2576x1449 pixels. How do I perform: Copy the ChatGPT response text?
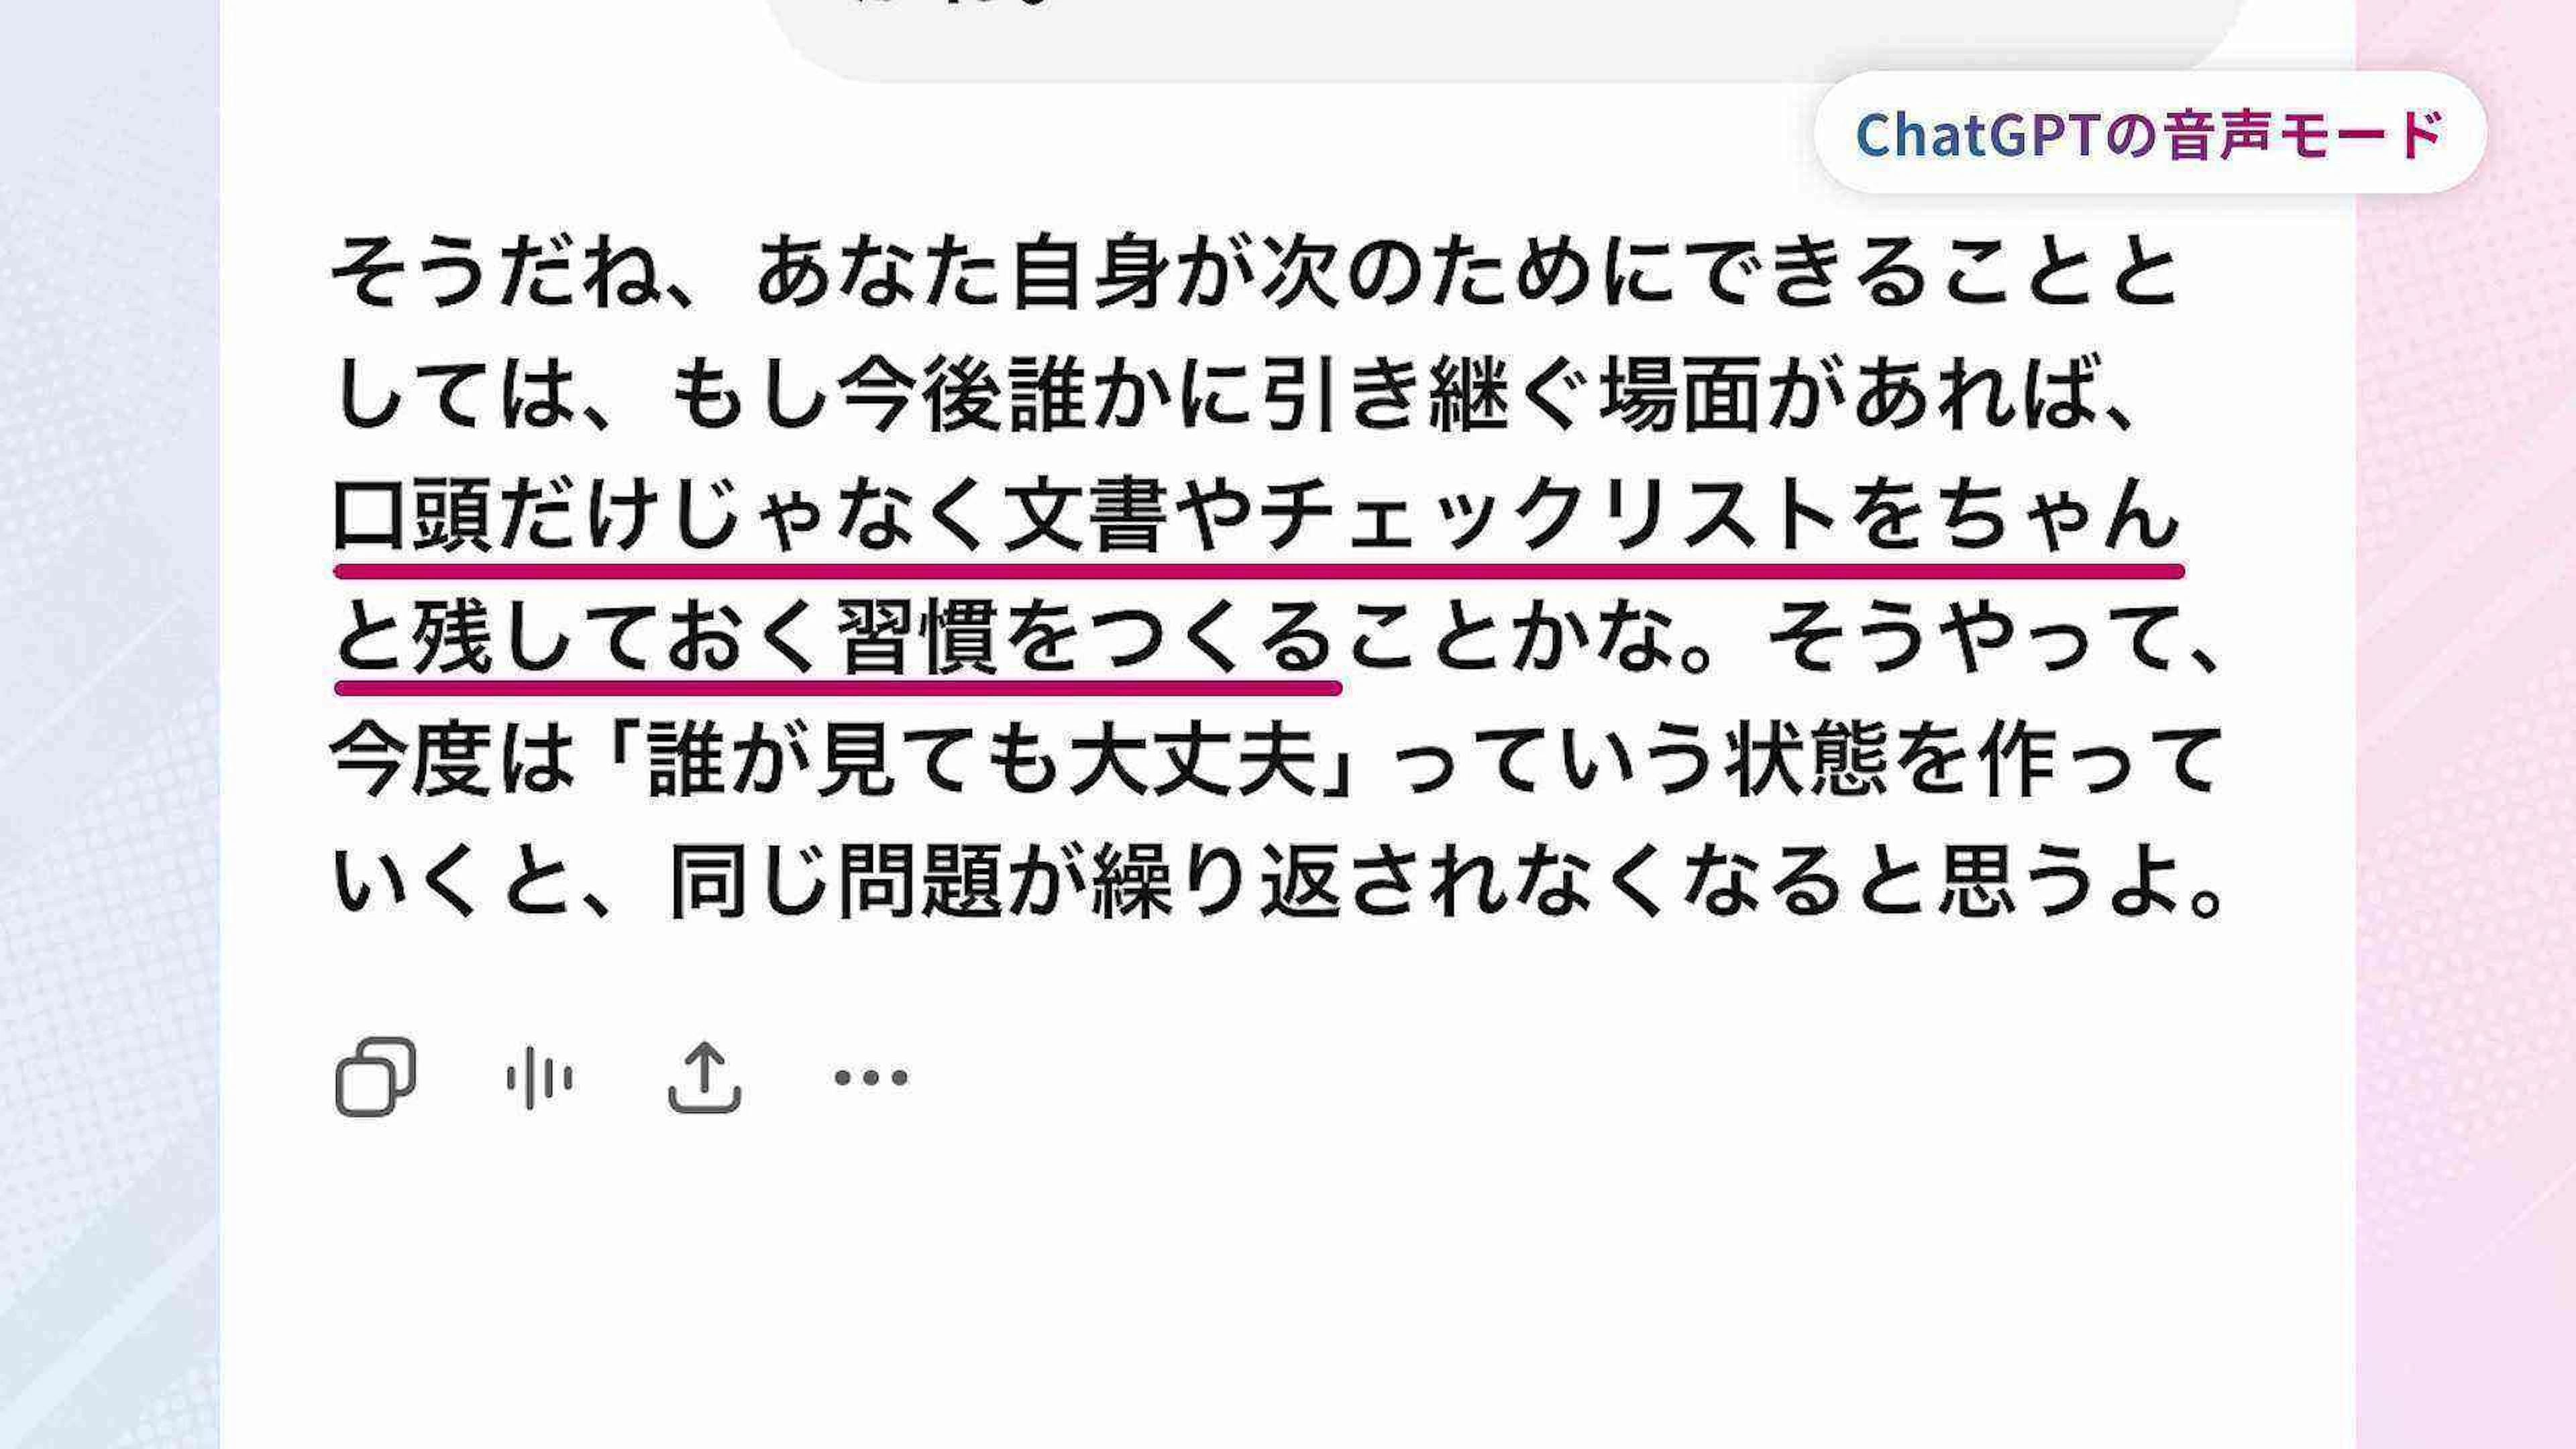pos(375,1077)
